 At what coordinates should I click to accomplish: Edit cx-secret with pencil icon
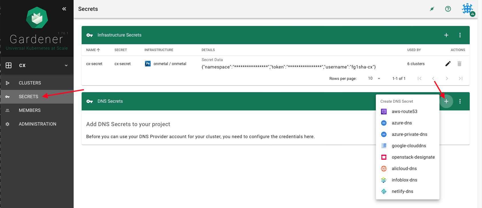(448, 64)
